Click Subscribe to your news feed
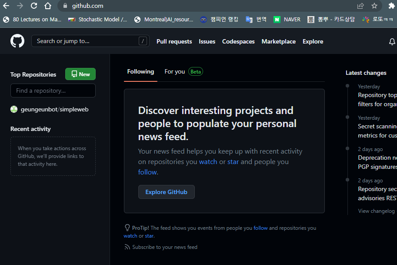Image resolution: width=397 pixels, height=265 pixels. click(164, 247)
